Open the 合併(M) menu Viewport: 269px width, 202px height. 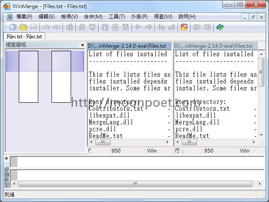point(93,17)
